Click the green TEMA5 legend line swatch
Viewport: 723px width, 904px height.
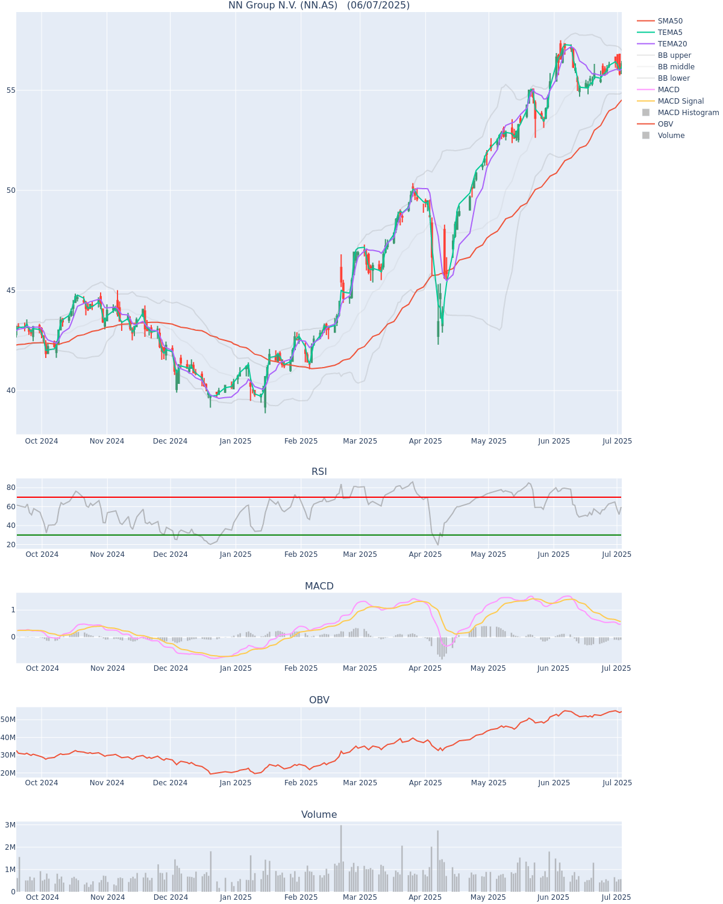point(646,33)
